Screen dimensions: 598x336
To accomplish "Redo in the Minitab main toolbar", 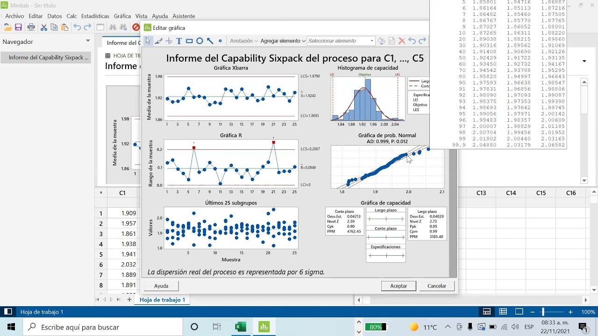I will click(x=87, y=28).
